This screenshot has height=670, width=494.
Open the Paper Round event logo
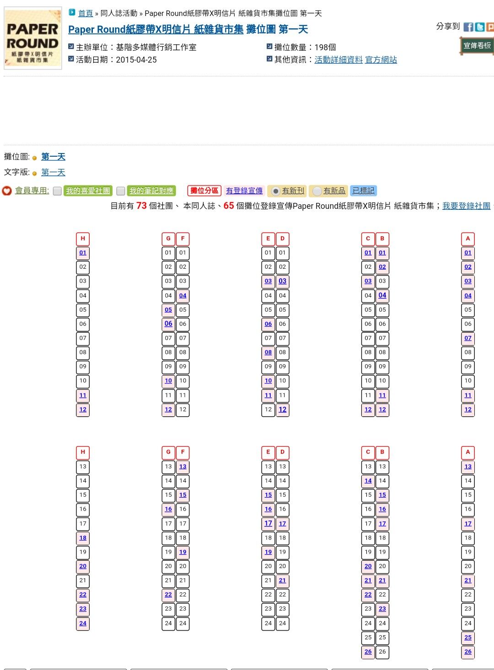[33, 38]
